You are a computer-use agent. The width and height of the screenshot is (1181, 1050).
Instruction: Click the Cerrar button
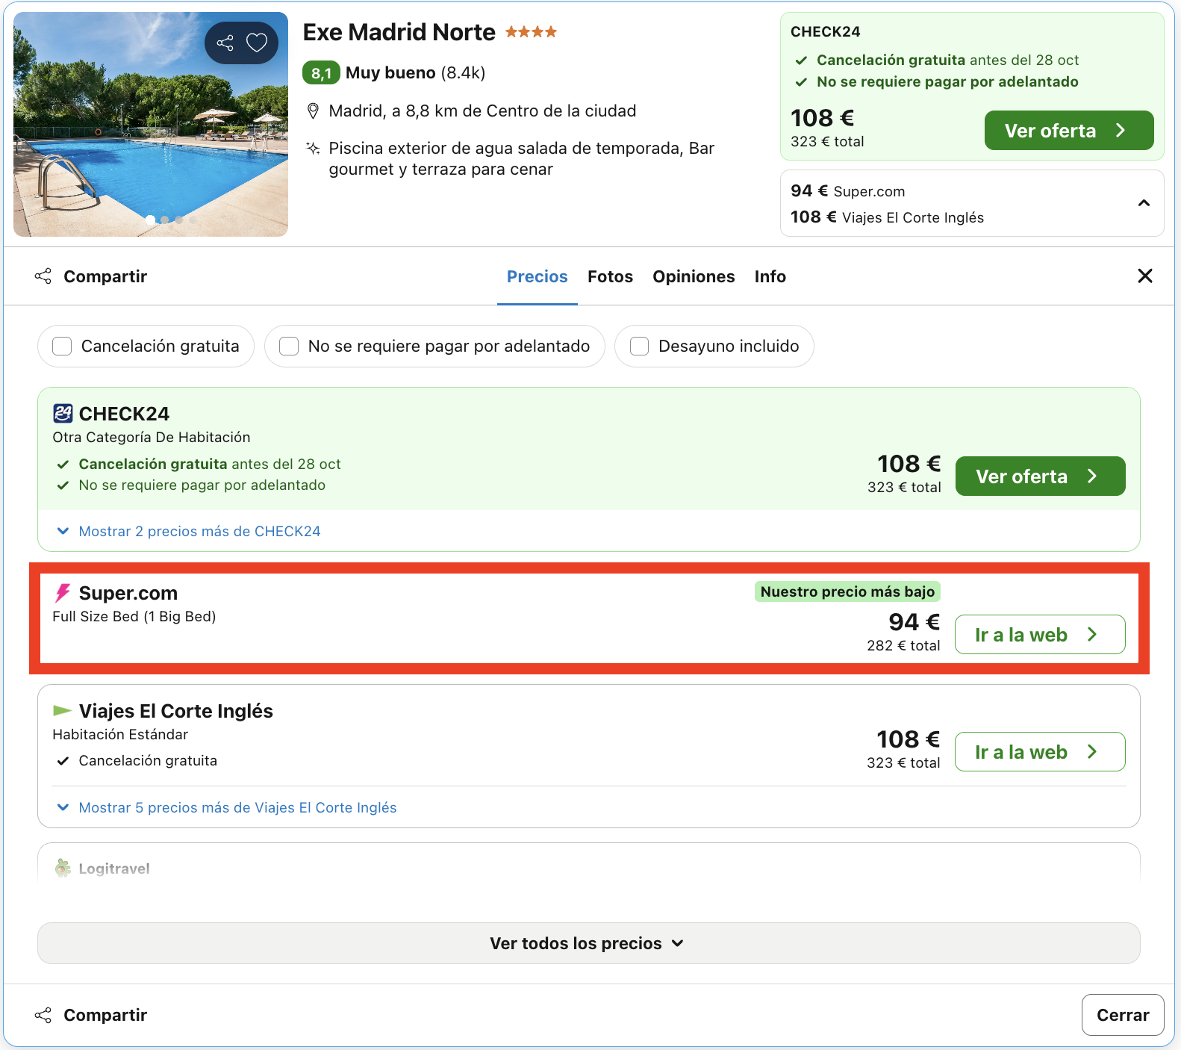pos(1123,1015)
